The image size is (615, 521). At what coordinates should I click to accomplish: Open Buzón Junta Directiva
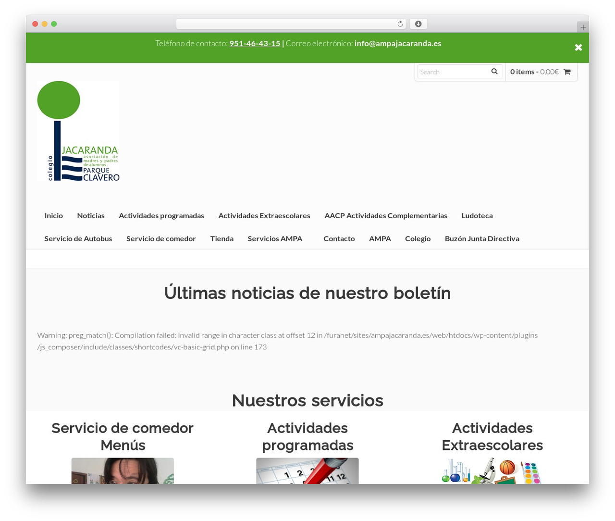click(482, 239)
